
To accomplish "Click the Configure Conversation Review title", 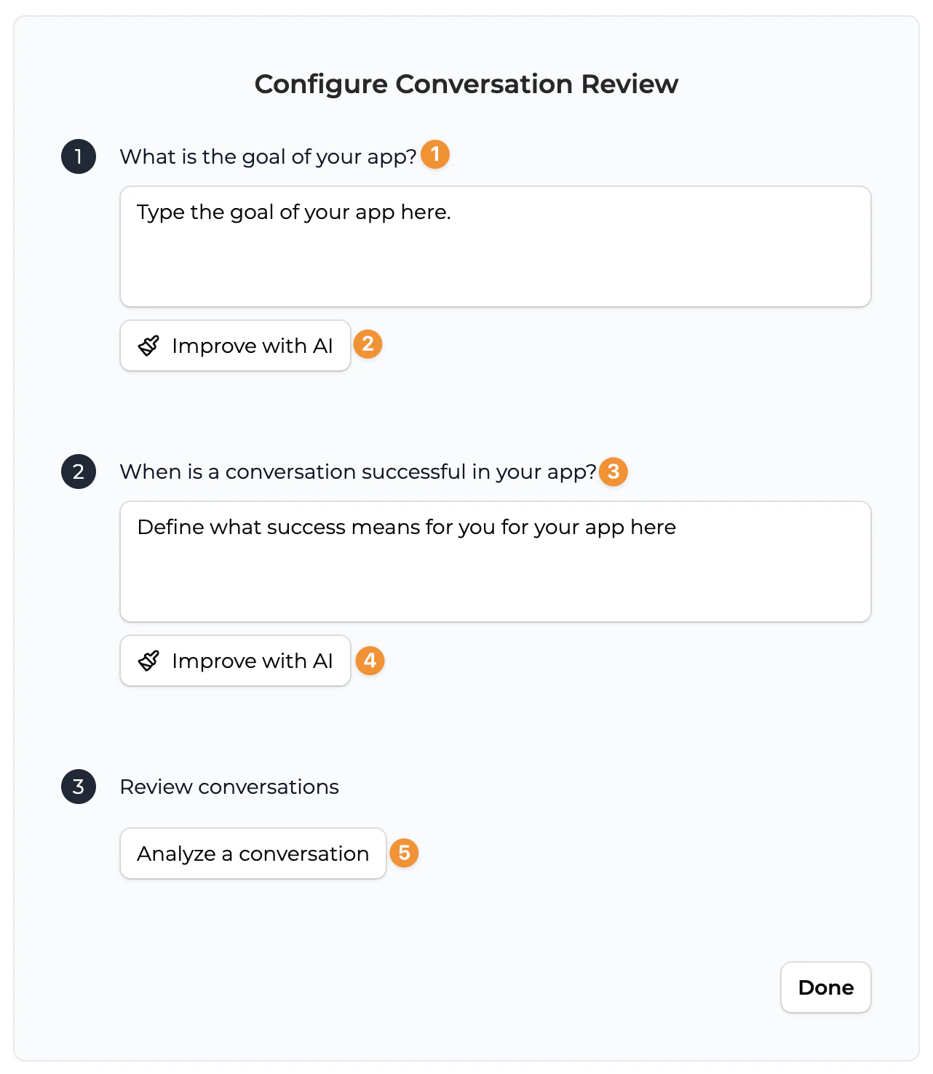I will pyautogui.click(x=466, y=83).
